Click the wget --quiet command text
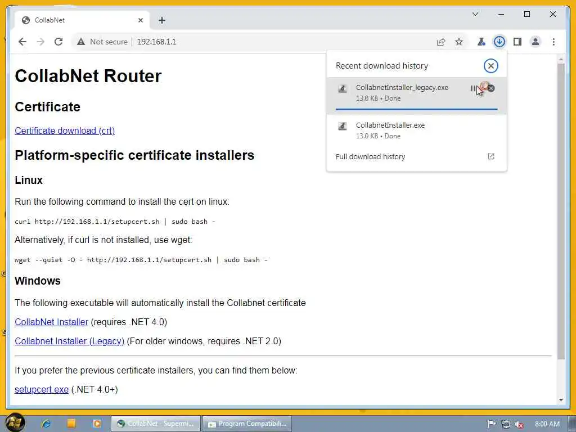The width and height of the screenshot is (576, 432). pos(141,260)
